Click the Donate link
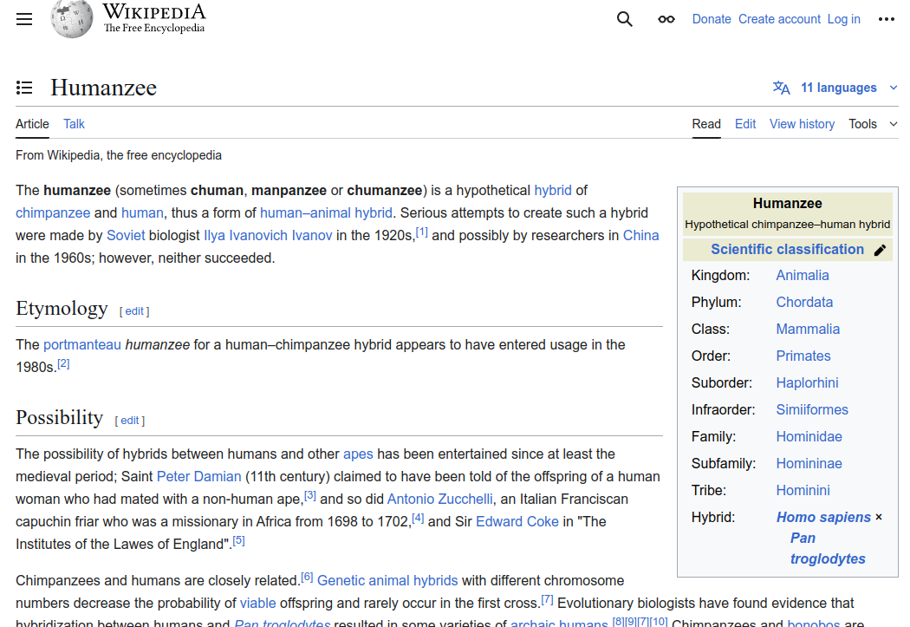 [x=712, y=19]
